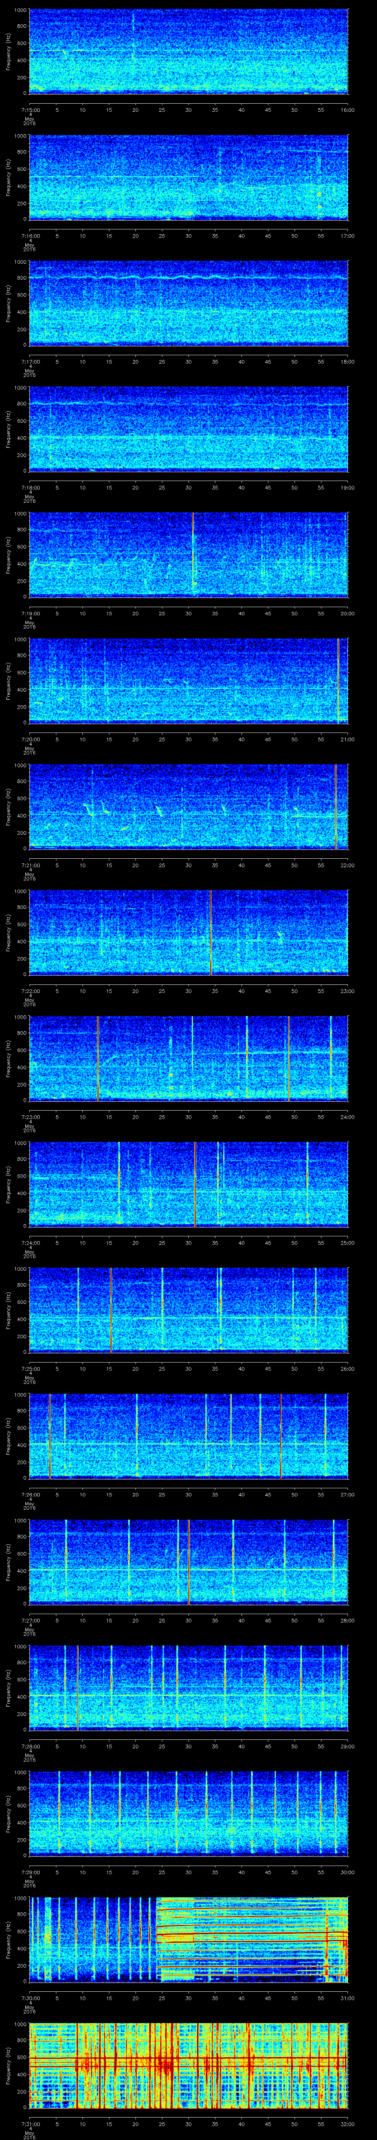Click the "7:25:00" start time label
377x2140 pixels.
[x=30, y=1368]
